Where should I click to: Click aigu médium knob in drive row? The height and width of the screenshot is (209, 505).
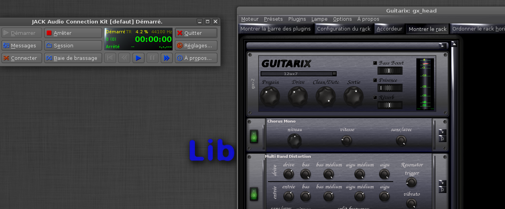[360, 174]
